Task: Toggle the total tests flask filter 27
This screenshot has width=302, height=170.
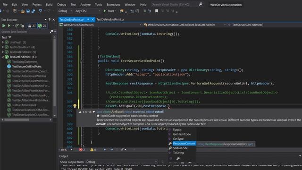Action: point(32,25)
